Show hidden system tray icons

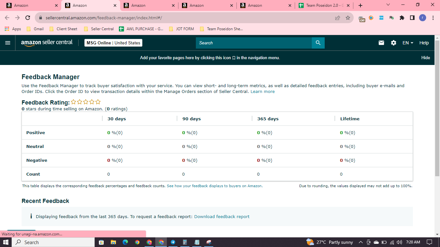pos(360,242)
